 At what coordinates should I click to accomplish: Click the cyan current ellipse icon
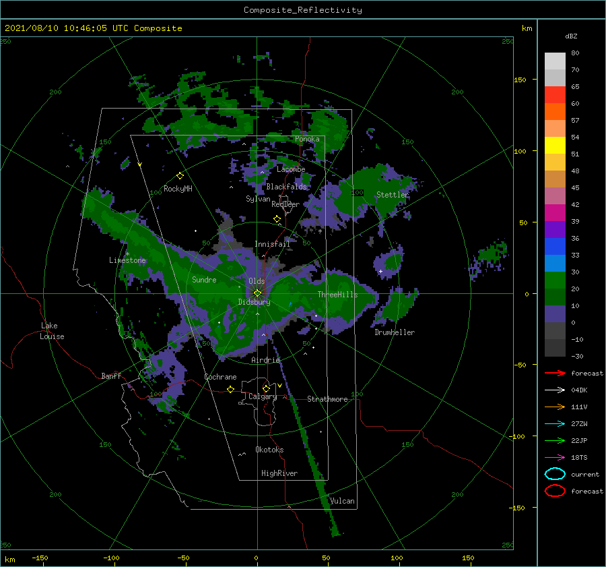(x=555, y=474)
